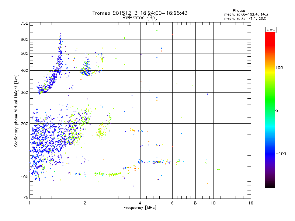Select the 'mean, sd,O:-102.4, 14.3' line

246,14
